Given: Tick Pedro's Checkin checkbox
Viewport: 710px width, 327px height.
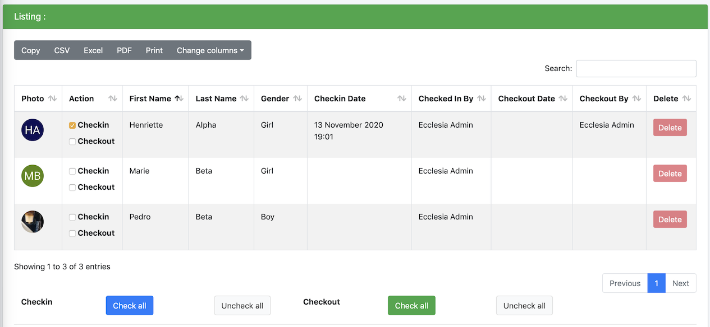Looking at the screenshot, I should pyautogui.click(x=72, y=217).
